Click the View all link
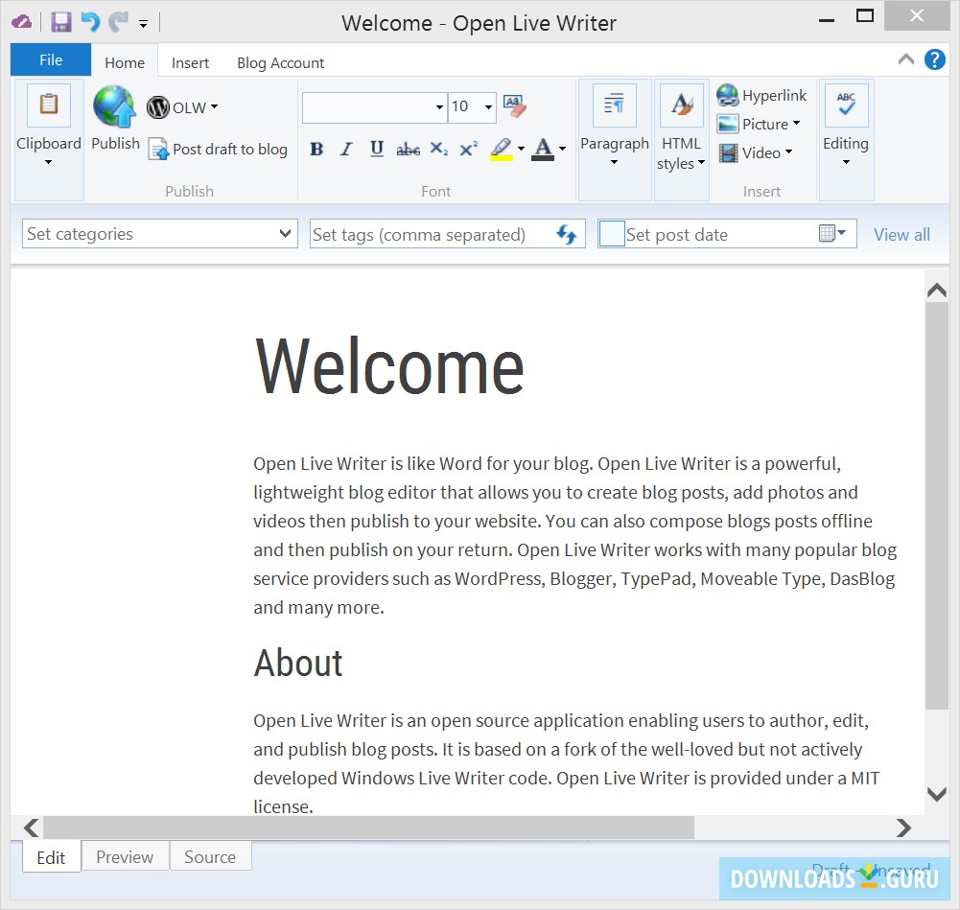This screenshot has width=960, height=910. pyautogui.click(x=901, y=233)
